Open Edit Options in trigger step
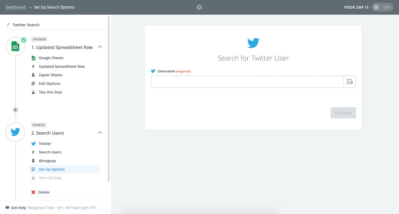399x214 pixels. pyautogui.click(x=49, y=83)
